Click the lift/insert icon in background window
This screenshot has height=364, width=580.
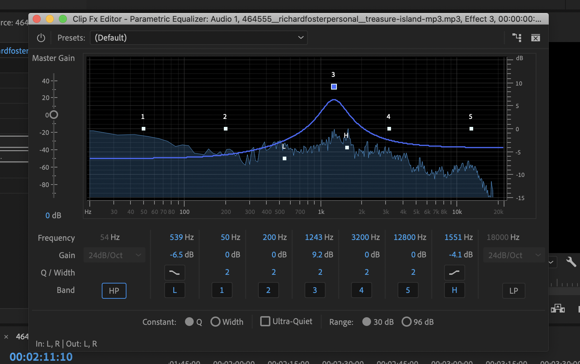coord(558,309)
